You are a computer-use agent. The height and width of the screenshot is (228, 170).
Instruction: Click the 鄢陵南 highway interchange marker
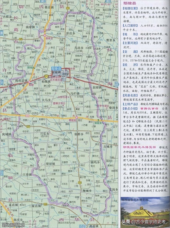tap(76, 118)
